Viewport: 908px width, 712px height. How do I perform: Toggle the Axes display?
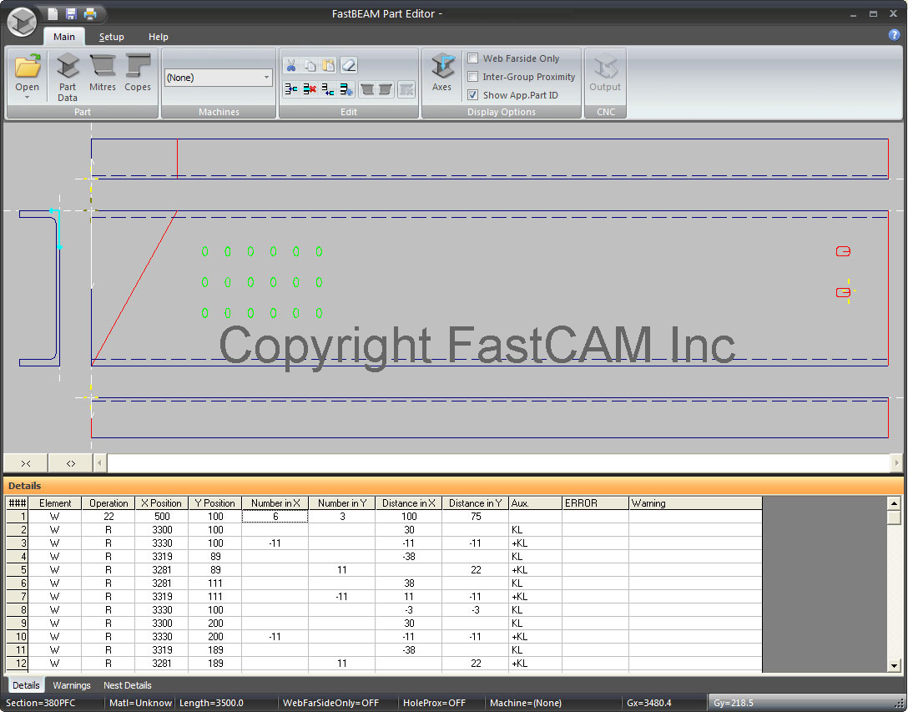(x=441, y=73)
